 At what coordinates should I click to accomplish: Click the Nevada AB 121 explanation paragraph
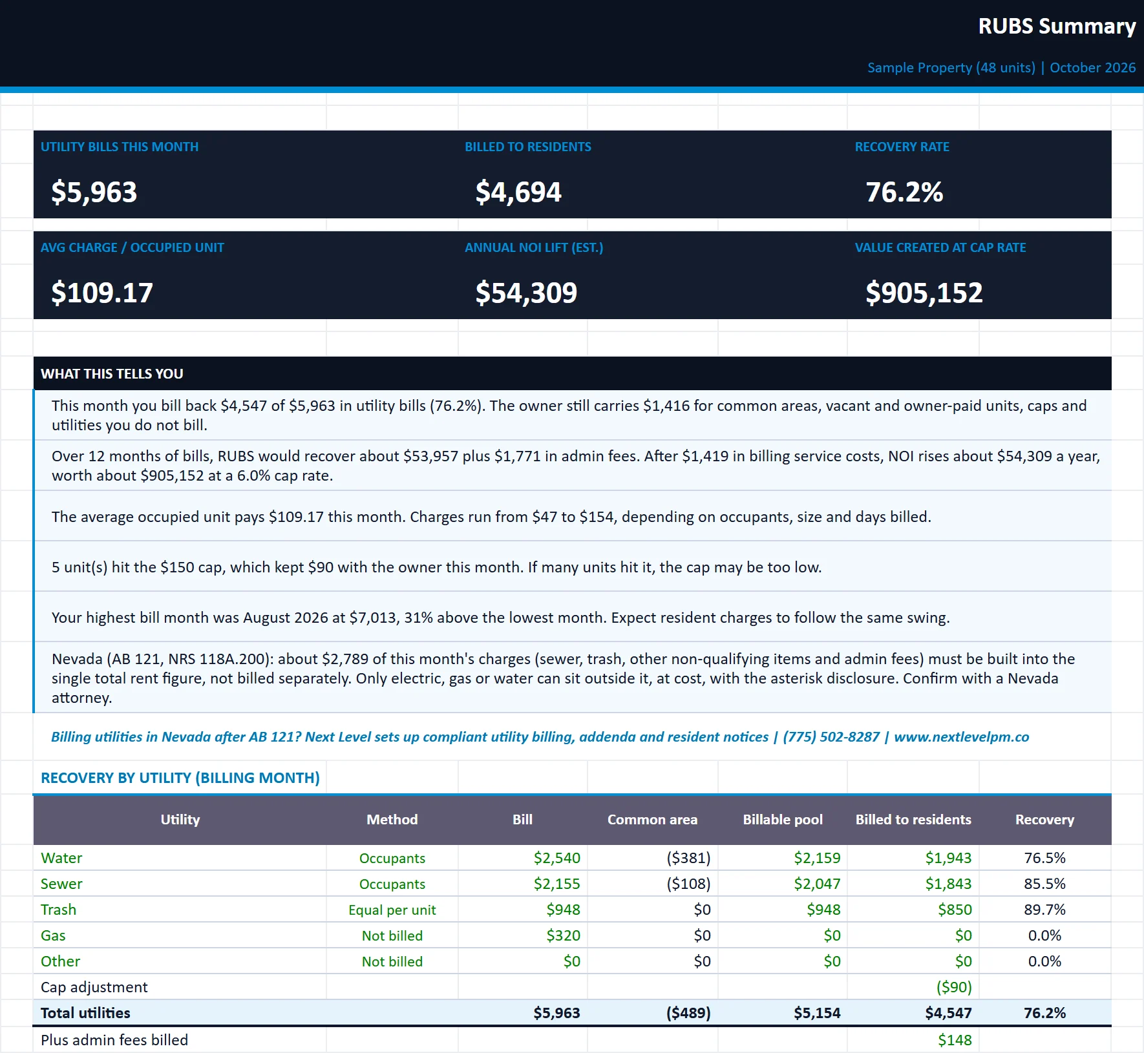coord(563,678)
